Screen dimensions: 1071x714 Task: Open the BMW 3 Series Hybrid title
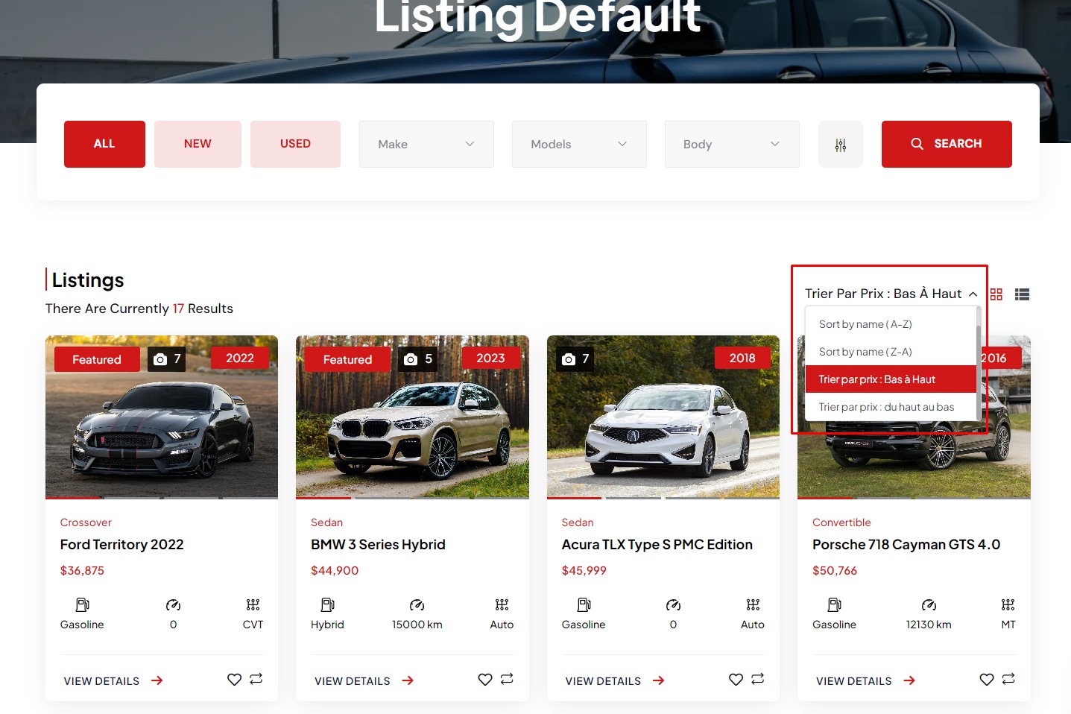click(378, 545)
